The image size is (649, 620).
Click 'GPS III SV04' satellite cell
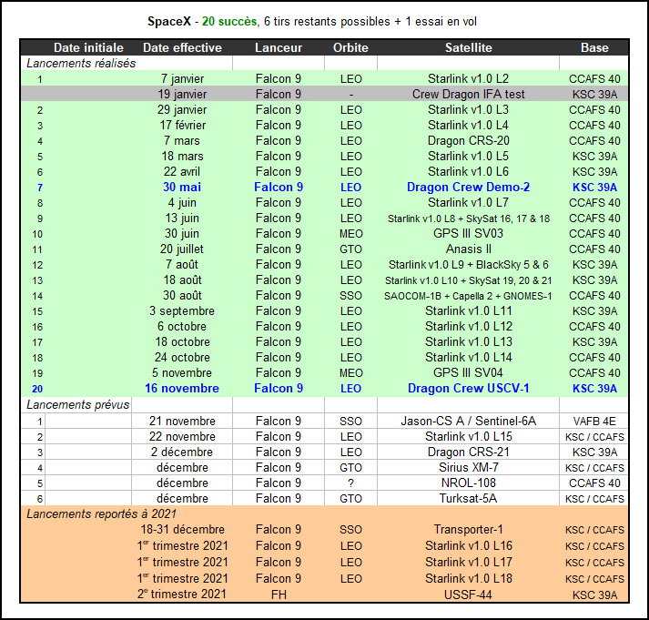pyautogui.click(x=468, y=372)
